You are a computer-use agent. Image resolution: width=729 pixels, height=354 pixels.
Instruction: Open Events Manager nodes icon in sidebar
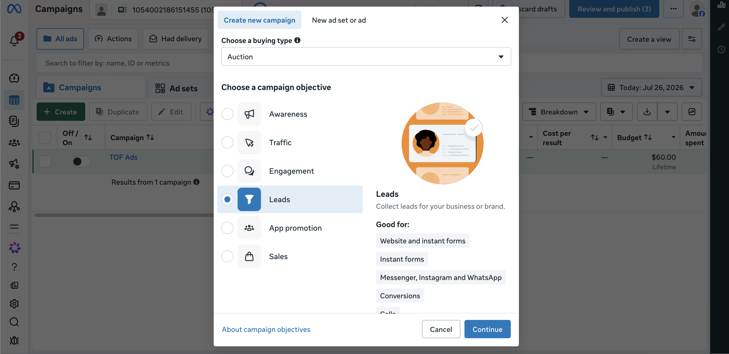click(x=14, y=206)
